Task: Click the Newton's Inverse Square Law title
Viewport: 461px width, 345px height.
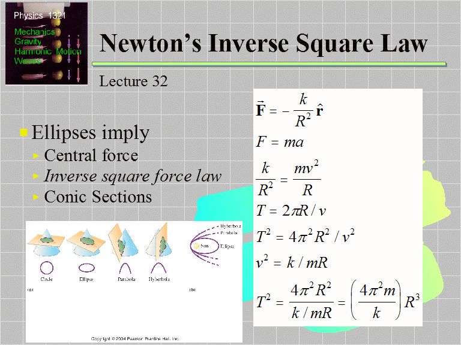Action: point(264,44)
